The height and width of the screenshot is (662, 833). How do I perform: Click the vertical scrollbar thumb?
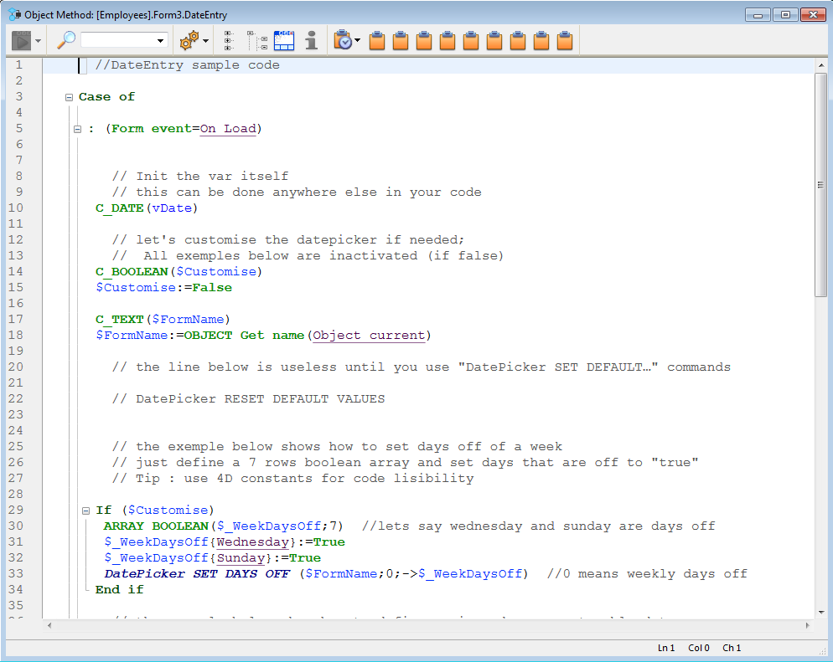(820, 184)
